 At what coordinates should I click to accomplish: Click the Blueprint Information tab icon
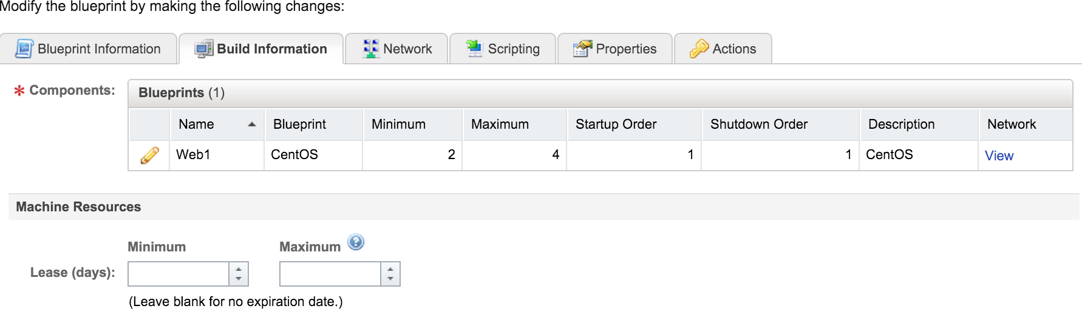click(x=24, y=49)
